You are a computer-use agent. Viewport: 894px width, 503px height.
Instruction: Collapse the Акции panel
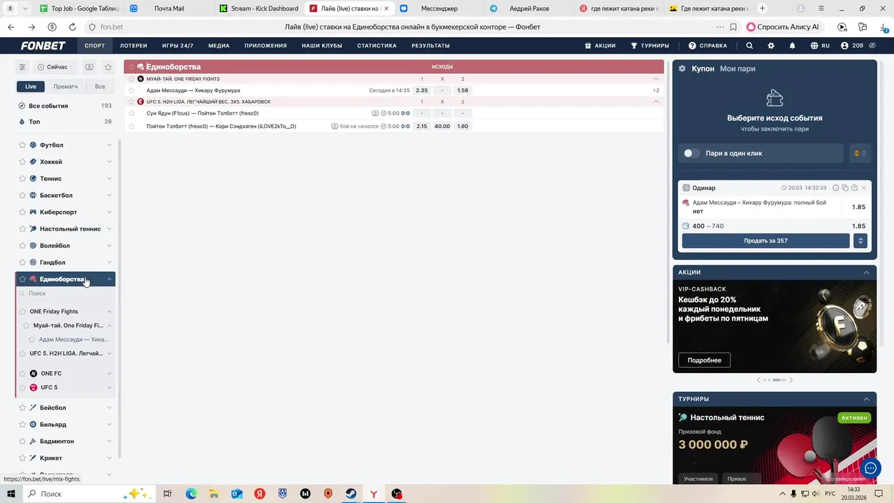[867, 272]
